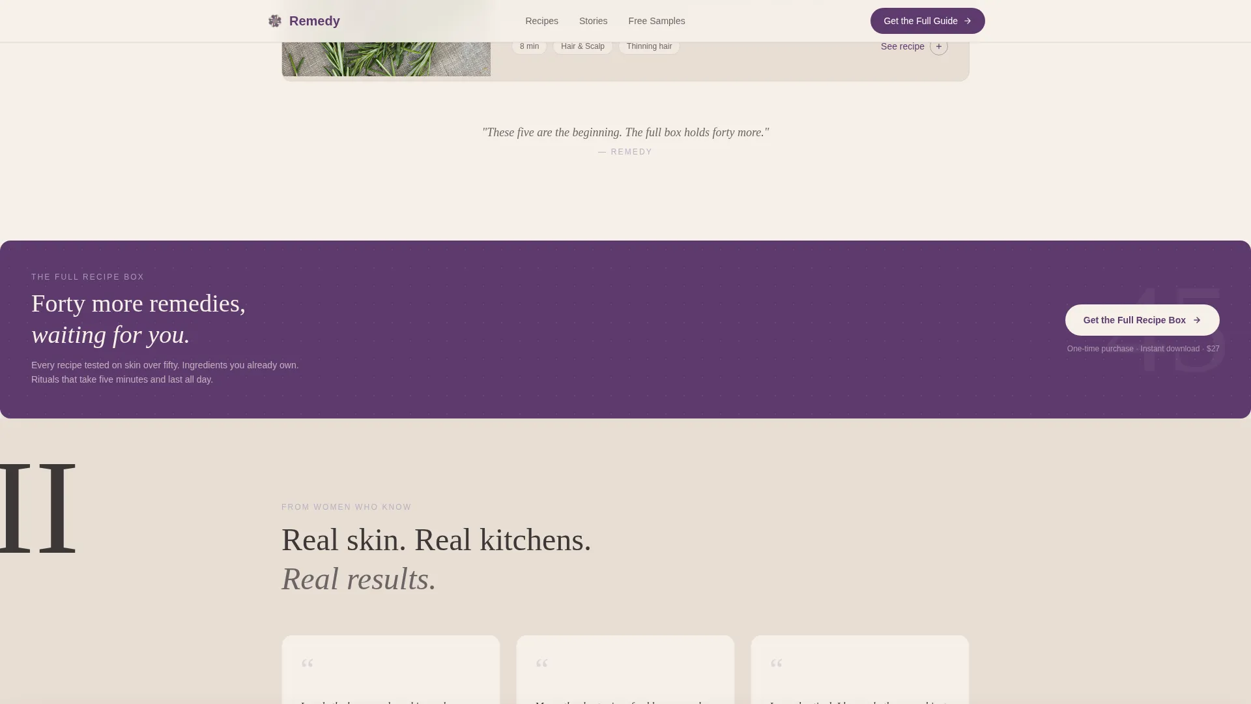Expand recipe with the plus icon
The width and height of the screenshot is (1251, 704).
(939, 46)
